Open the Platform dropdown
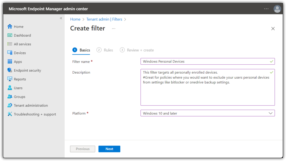 208,113
